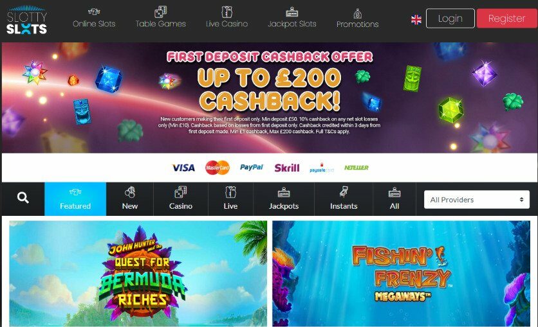This screenshot has height=327, width=538.
Task: Open Promotions money bag icon
Action: tap(358, 13)
